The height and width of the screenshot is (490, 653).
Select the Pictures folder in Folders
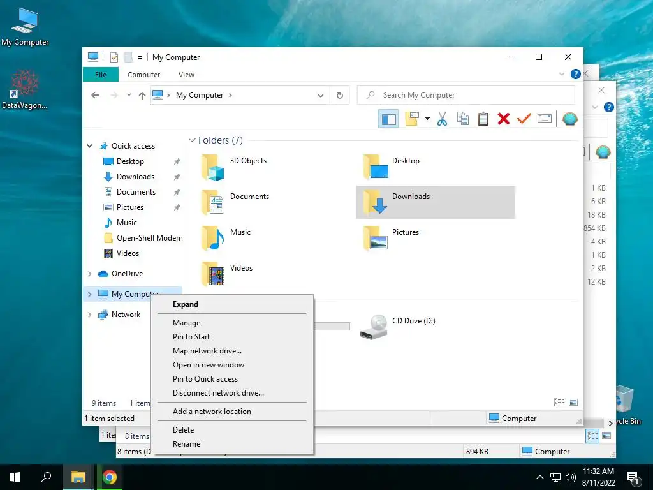coord(391,238)
